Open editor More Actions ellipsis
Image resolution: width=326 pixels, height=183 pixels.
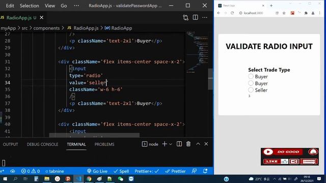click(x=205, y=17)
